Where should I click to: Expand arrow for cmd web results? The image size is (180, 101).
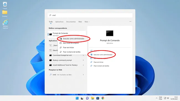pyautogui.click(x=83, y=75)
